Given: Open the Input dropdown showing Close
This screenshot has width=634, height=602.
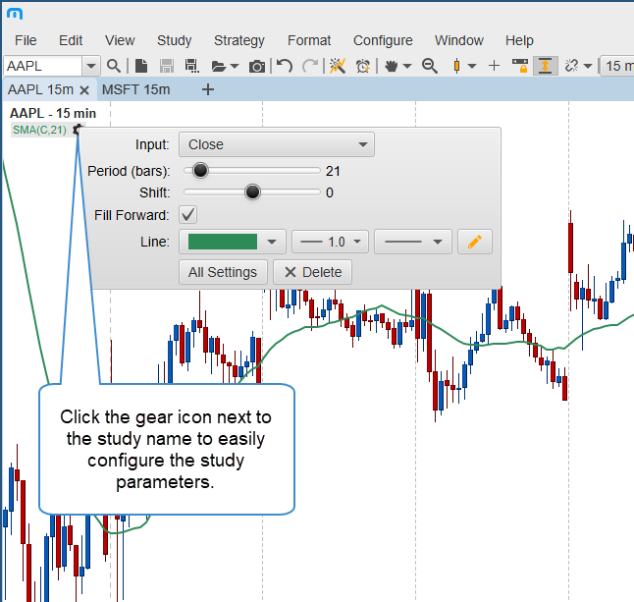Looking at the screenshot, I should point(277,144).
